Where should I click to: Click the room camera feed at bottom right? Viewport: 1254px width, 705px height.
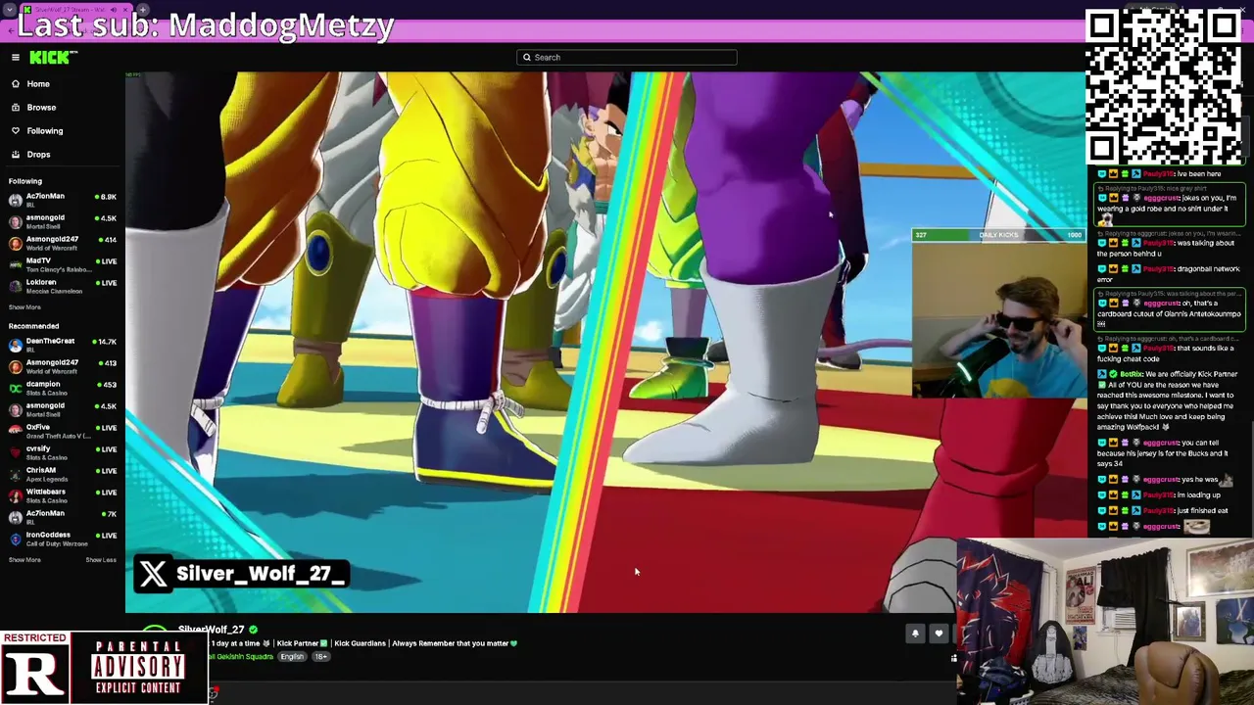pos(1105,622)
